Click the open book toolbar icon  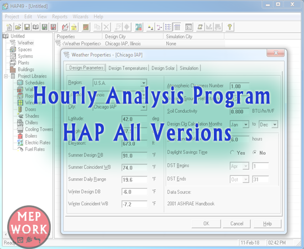click(36, 27)
